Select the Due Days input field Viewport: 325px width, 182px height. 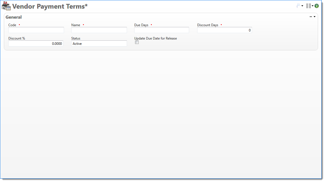[x=162, y=30]
